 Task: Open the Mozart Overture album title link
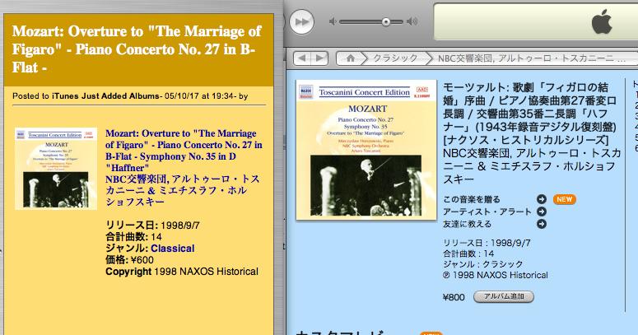pyautogui.click(x=184, y=150)
